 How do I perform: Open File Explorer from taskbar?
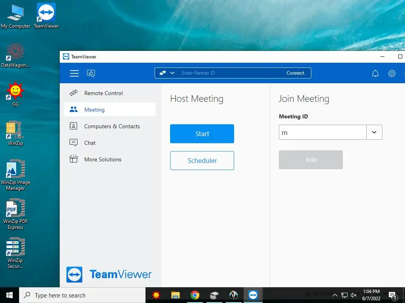[x=175, y=295]
